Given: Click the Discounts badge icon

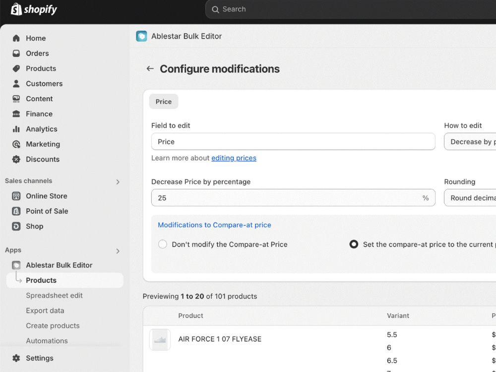Looking at the screenshot, I should pyautogui.click(x=16, y=159).
